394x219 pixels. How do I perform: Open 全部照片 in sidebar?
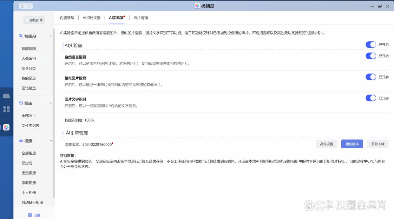[x=29, y=116]
